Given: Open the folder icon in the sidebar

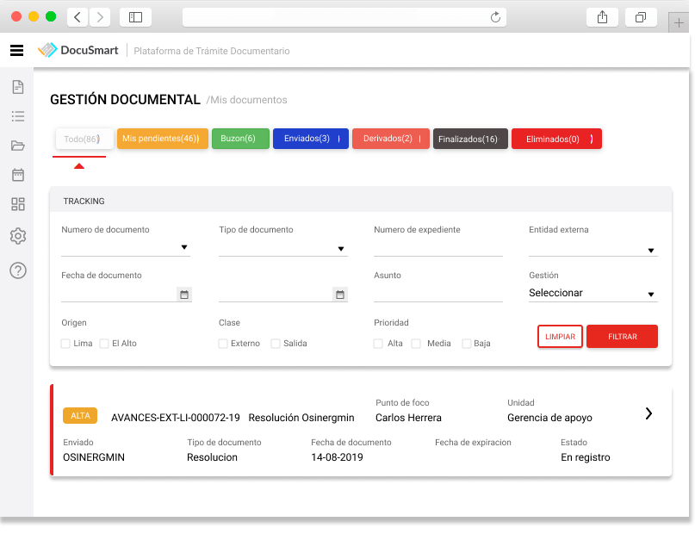Looking at the screenshot, I should 18,146.
